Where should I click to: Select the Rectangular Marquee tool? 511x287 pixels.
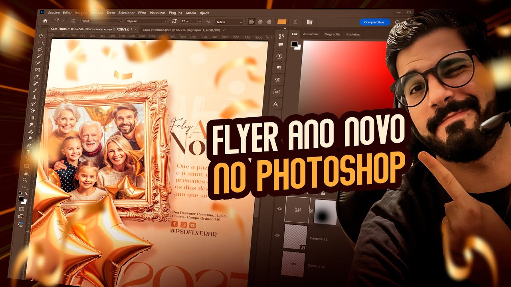tap(40, 43)
